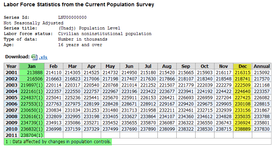Image resolution: width=273 pixels, height=148 pixels.
Task: Select the Jun column header
Action: point(129,66)
